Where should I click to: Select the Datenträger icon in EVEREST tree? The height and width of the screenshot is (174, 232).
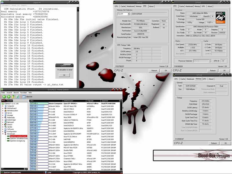coord(6,120)
